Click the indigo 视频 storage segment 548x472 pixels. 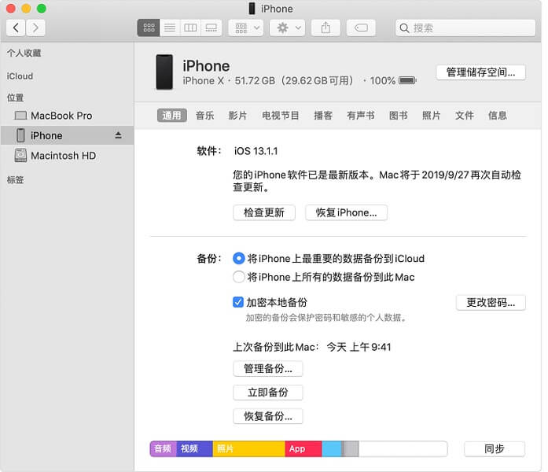click(x=195, y=448)
